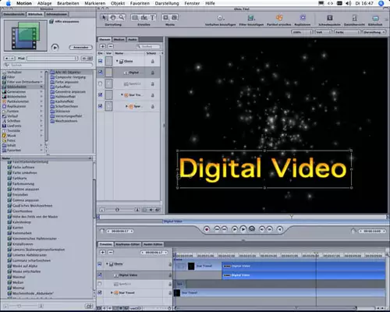Click the Replizieren icon
The height and width of the screenshot is (312, 390).
click(x=303, y=18)
